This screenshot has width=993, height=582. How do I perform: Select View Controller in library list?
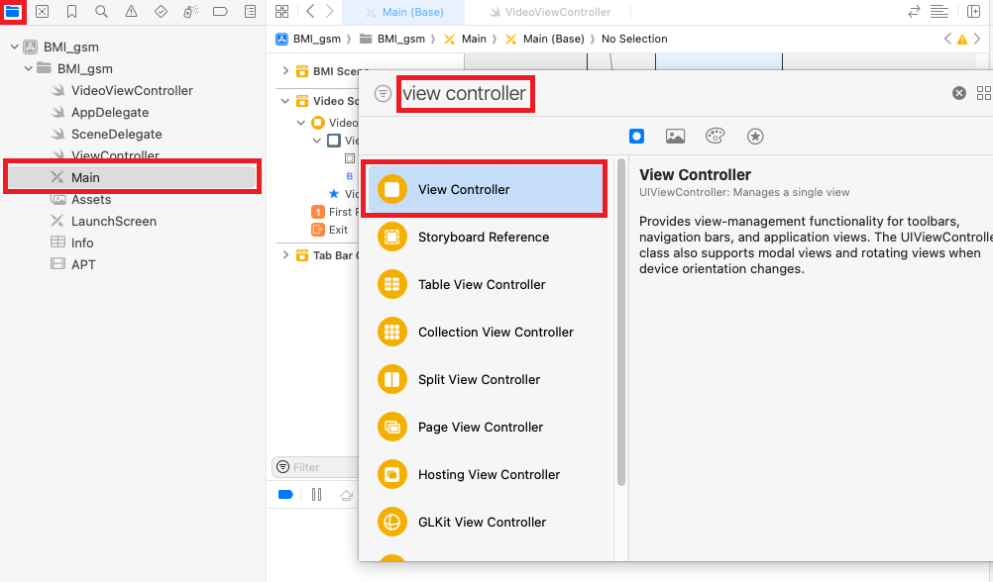point(485,189)
